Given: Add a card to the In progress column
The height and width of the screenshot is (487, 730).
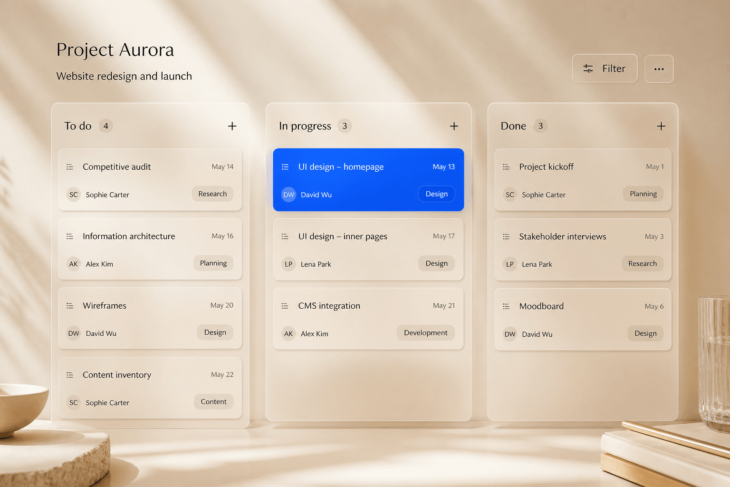Looking at the screenshot, I should pos(454,126).
